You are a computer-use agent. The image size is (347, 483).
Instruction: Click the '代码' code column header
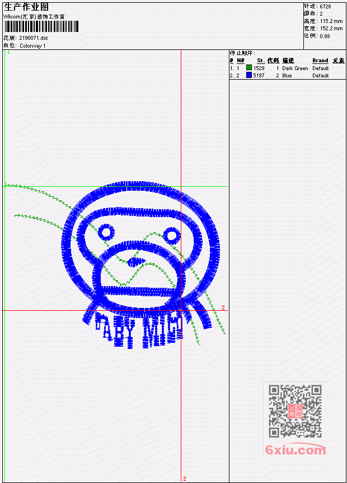[x=273, y=61]
